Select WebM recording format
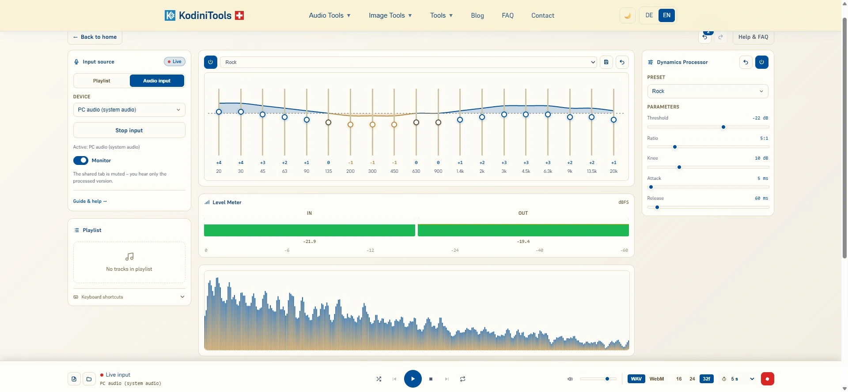This screenshot has width=848, height=392. click(657, 379)
